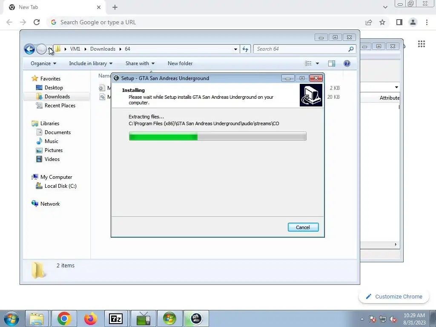Open Explorer help question mark icon
436x327 pixels.
347,63
